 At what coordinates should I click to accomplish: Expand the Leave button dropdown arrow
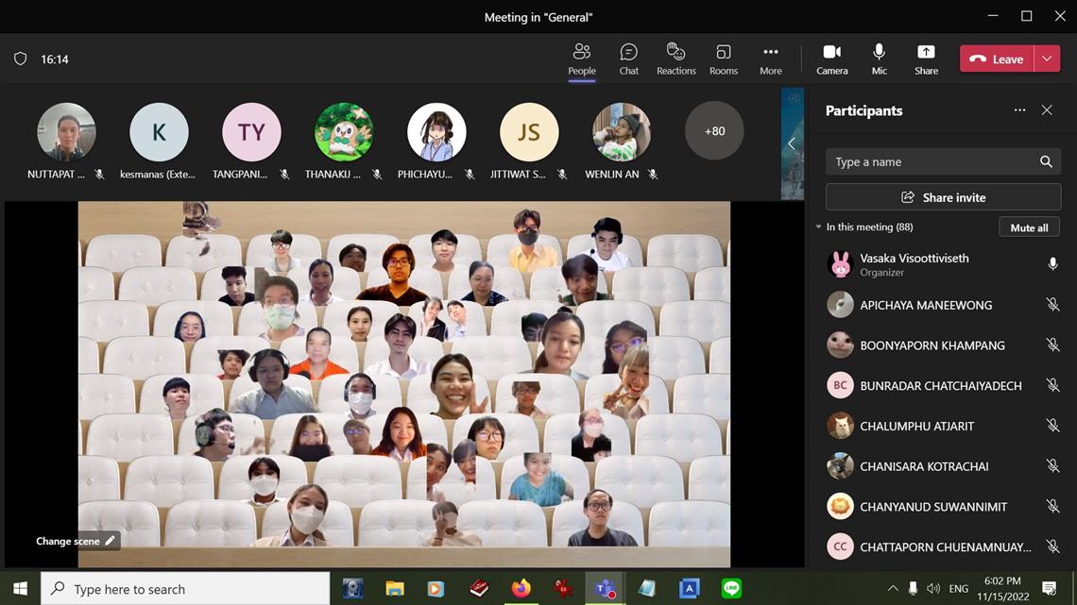[x=1047, y=59]
